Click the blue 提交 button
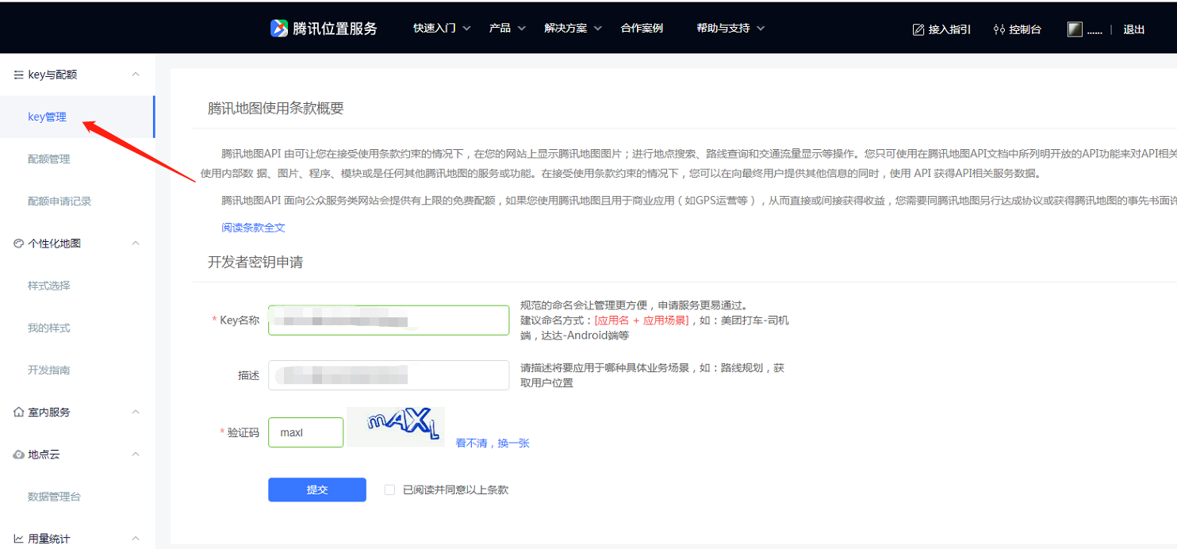This screenshot has width=1177, height=549. point(317,489)
